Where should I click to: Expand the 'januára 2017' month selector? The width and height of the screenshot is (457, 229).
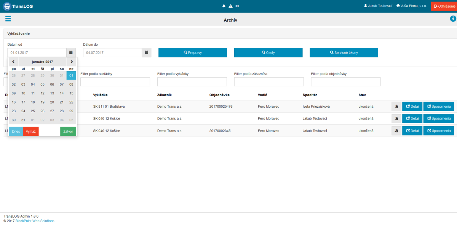[42, 62]
